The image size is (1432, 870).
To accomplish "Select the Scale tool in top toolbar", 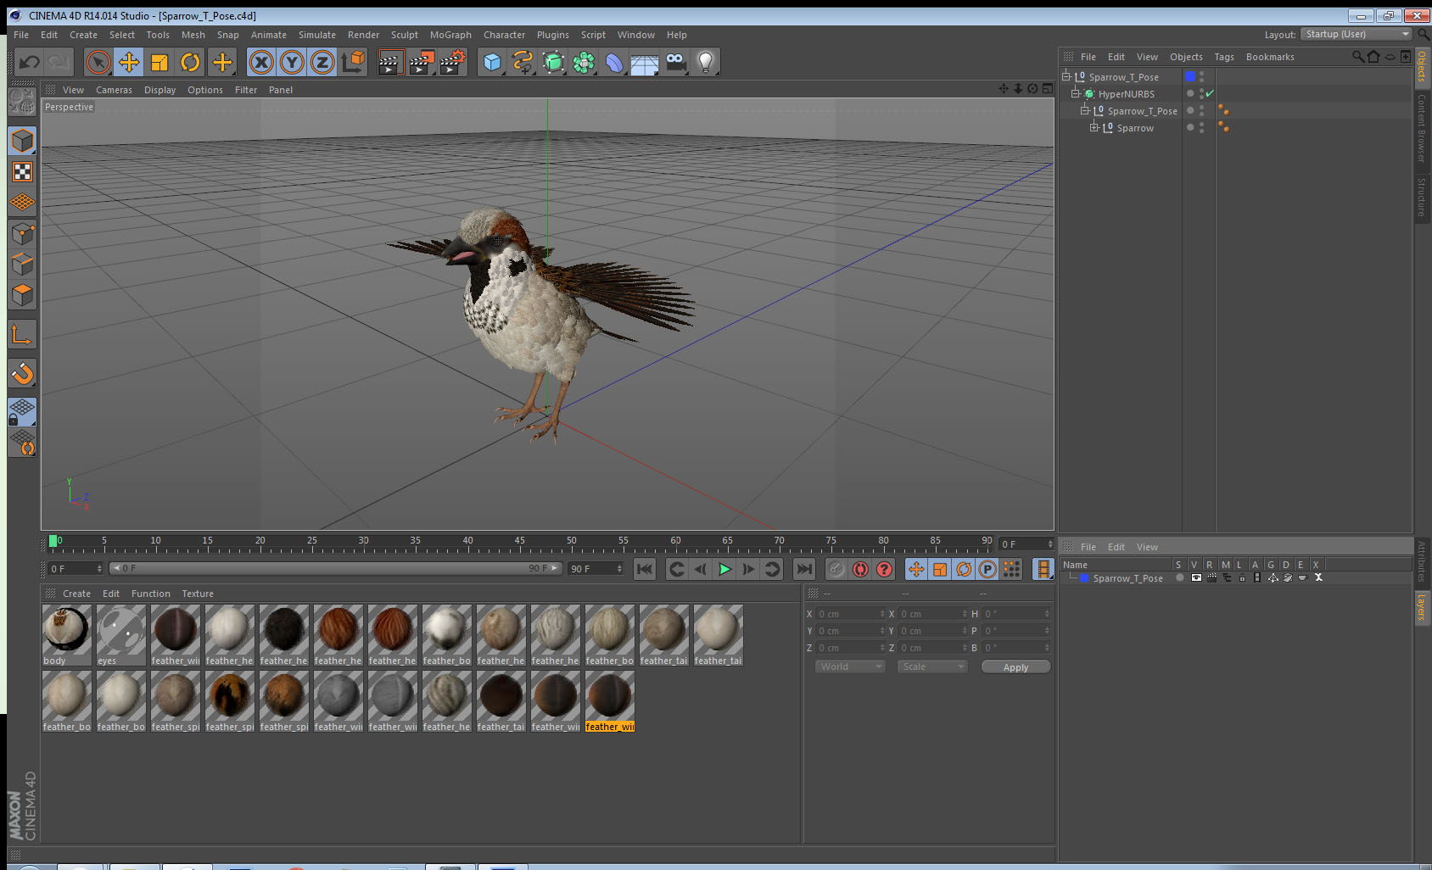I will click(x=159, y=62).
